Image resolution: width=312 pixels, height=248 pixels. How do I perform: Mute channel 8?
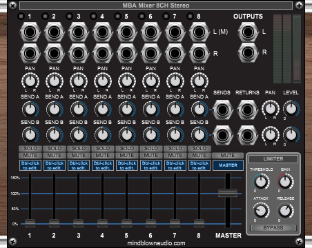pos(199,156)
